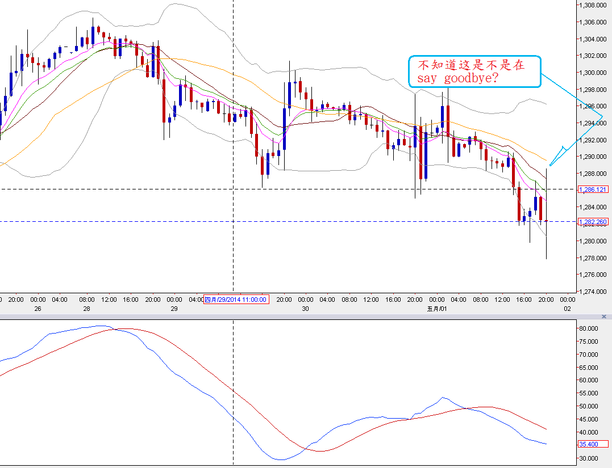
Task: Select the 'say goodbye?' text annotation box
Action: coord(474,71)
